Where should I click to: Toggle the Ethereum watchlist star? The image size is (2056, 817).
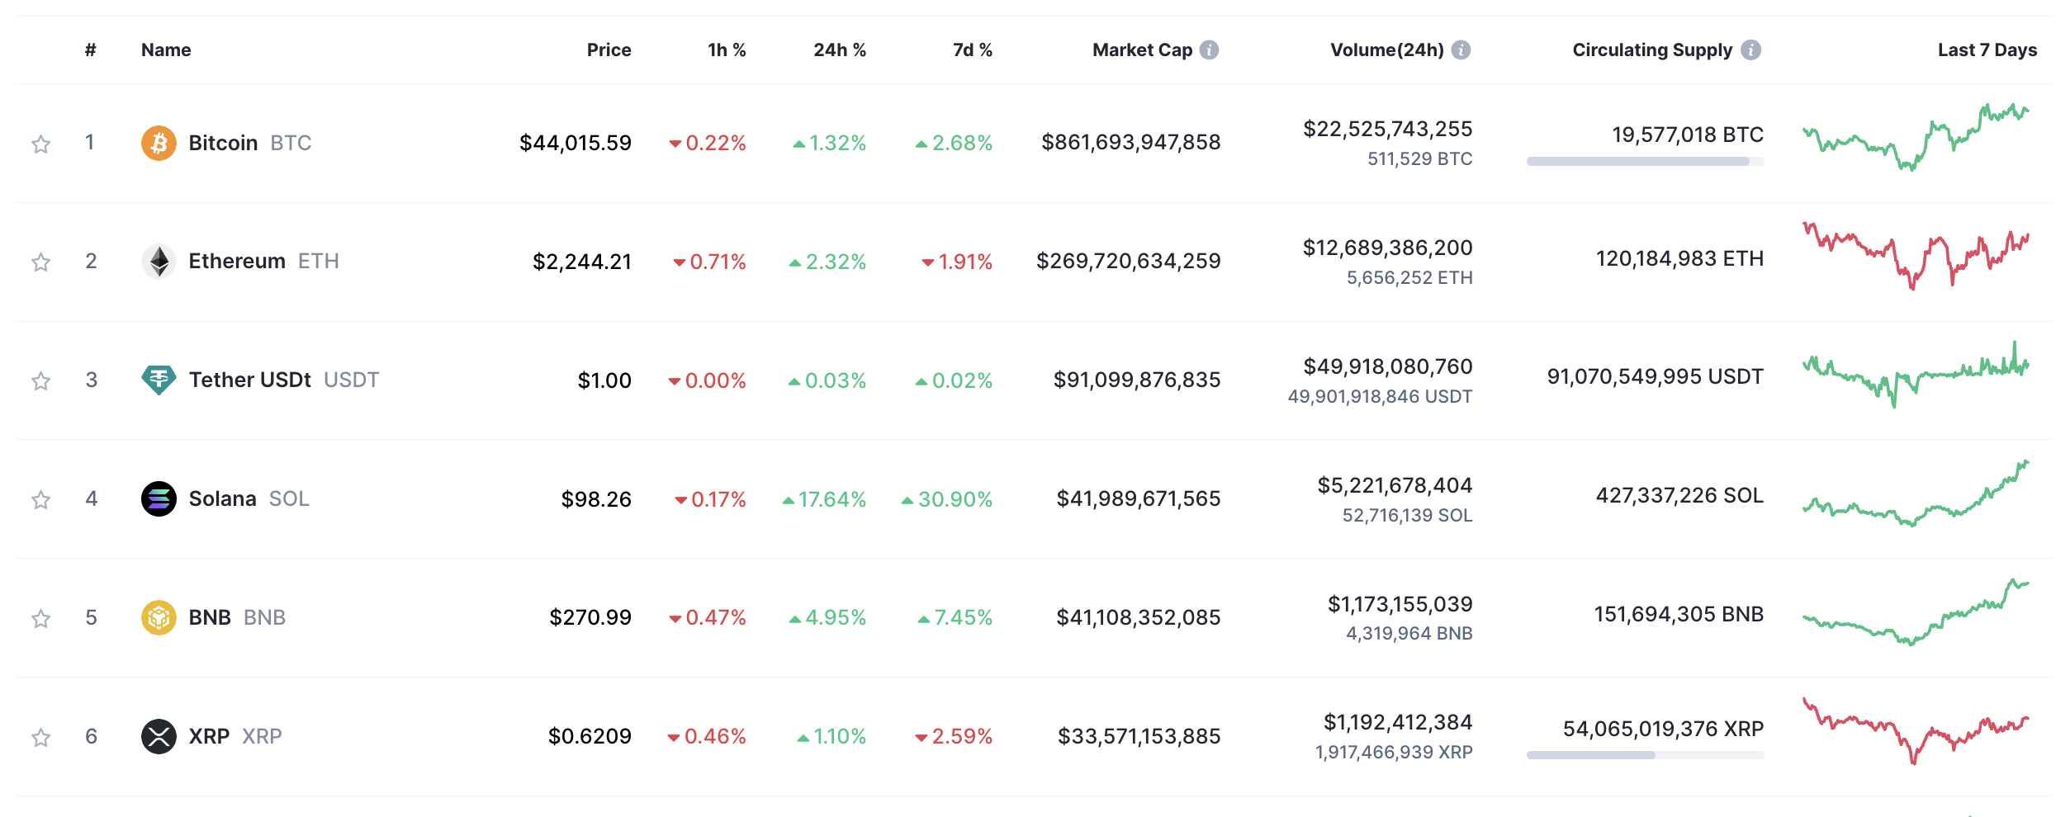[x=40, y=262]
